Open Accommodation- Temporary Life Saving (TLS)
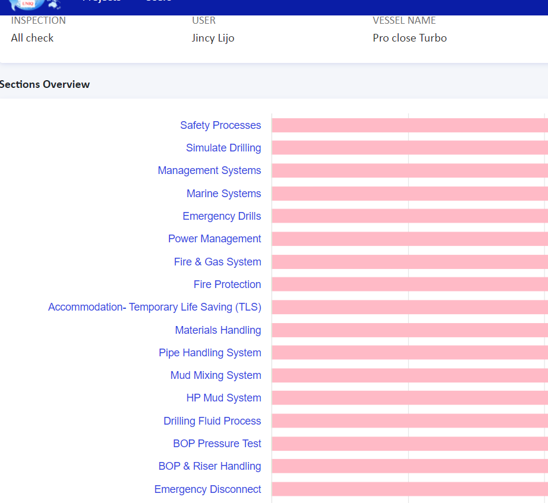 (x=155, y=307)
